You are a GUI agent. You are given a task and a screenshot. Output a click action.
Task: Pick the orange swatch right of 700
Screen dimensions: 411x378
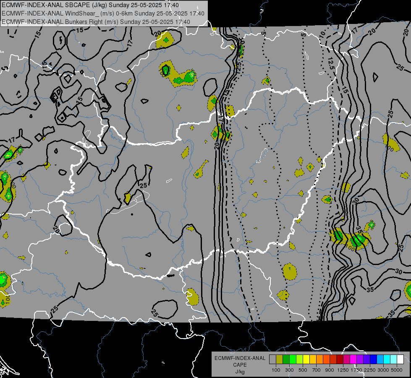click(320, 359)
